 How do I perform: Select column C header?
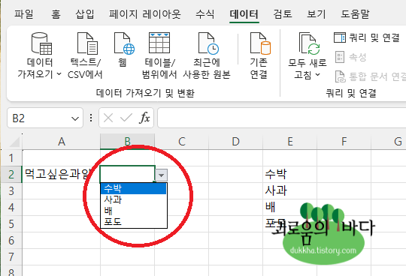coord(182,142)
